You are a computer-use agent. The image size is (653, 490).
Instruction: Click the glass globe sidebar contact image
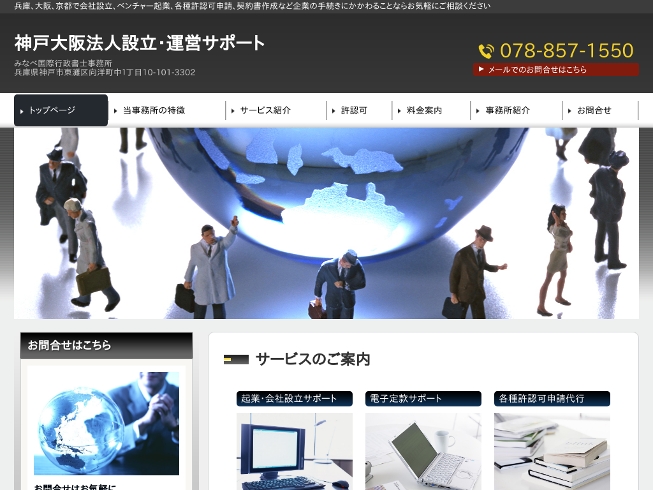(x=106, y=423)
